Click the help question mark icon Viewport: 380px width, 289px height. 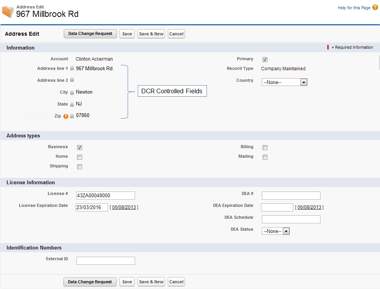point(375,7)
